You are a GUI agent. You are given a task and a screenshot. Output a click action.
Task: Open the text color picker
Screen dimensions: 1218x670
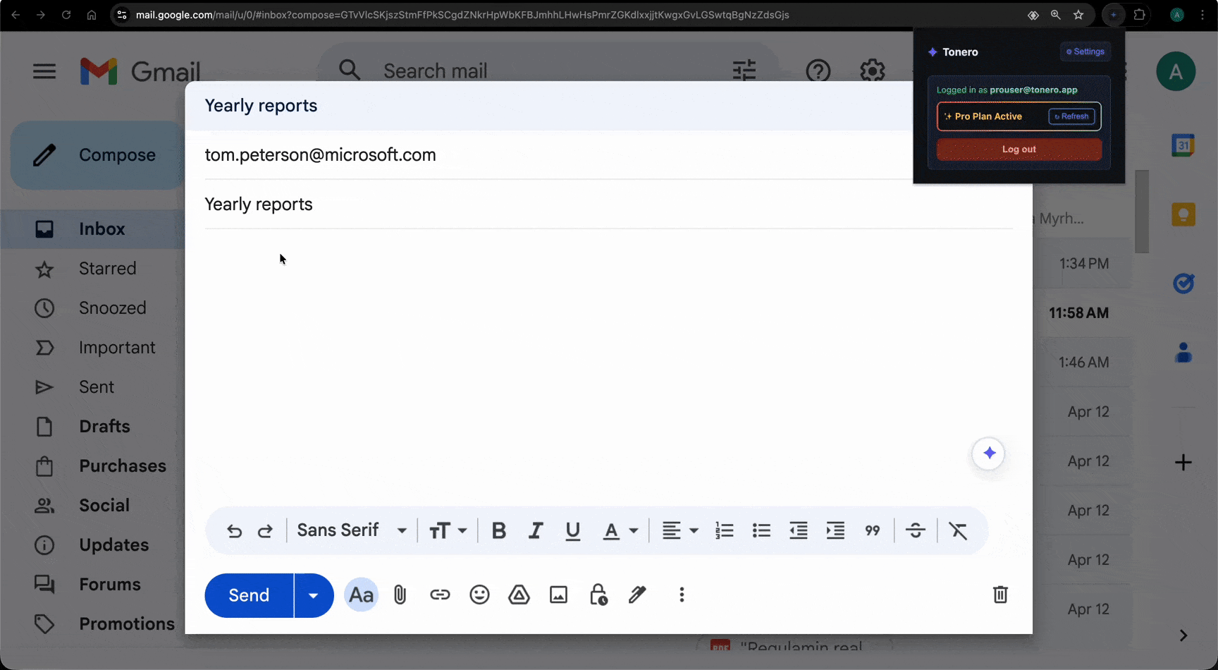(620, 531)
